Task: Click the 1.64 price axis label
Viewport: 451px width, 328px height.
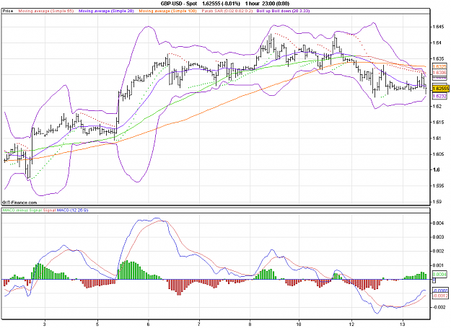Action: [x=437, y=43]
